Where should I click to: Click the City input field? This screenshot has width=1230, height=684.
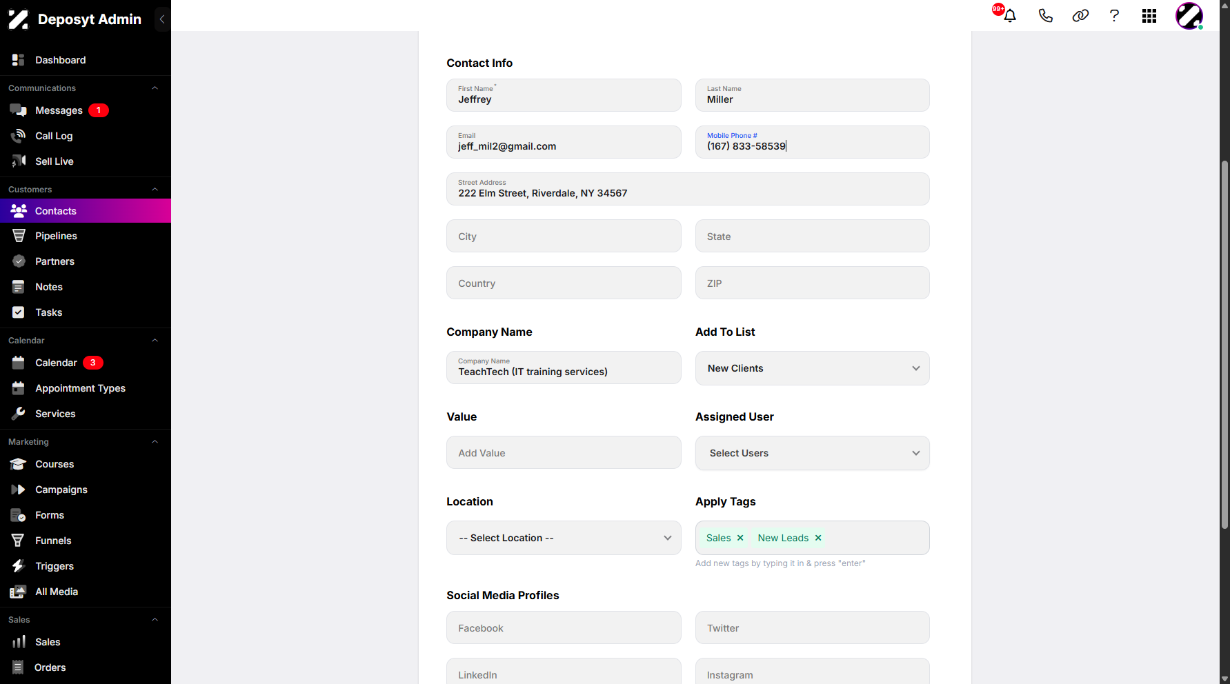tap(564, 236)
